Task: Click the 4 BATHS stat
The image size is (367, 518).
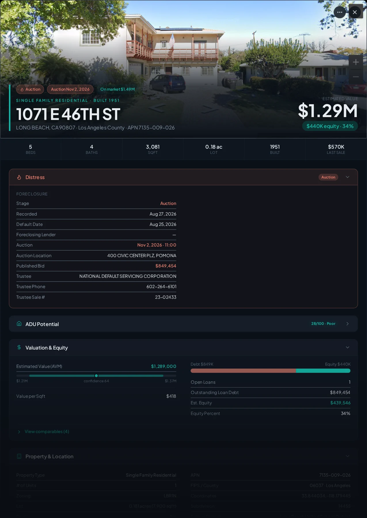Action: tap(92, 149)
